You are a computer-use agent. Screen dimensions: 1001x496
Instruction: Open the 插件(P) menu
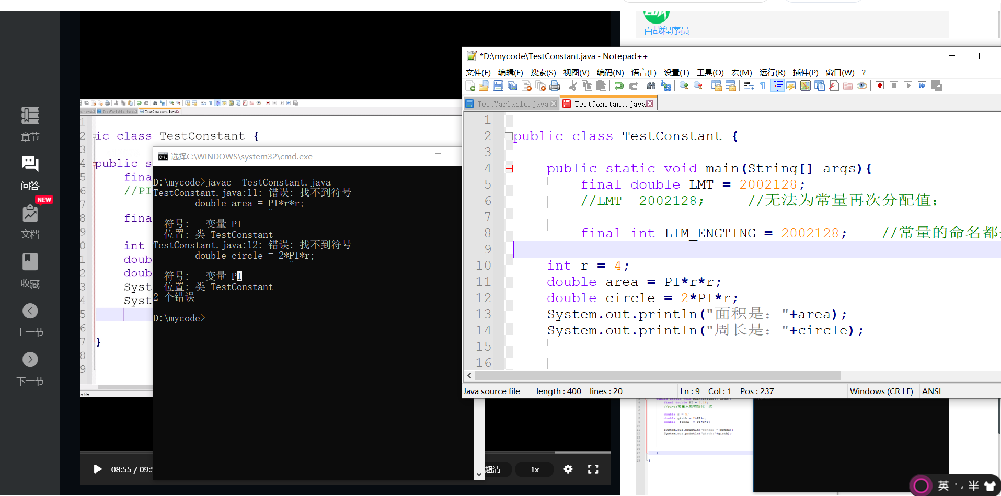click(806, 73)
